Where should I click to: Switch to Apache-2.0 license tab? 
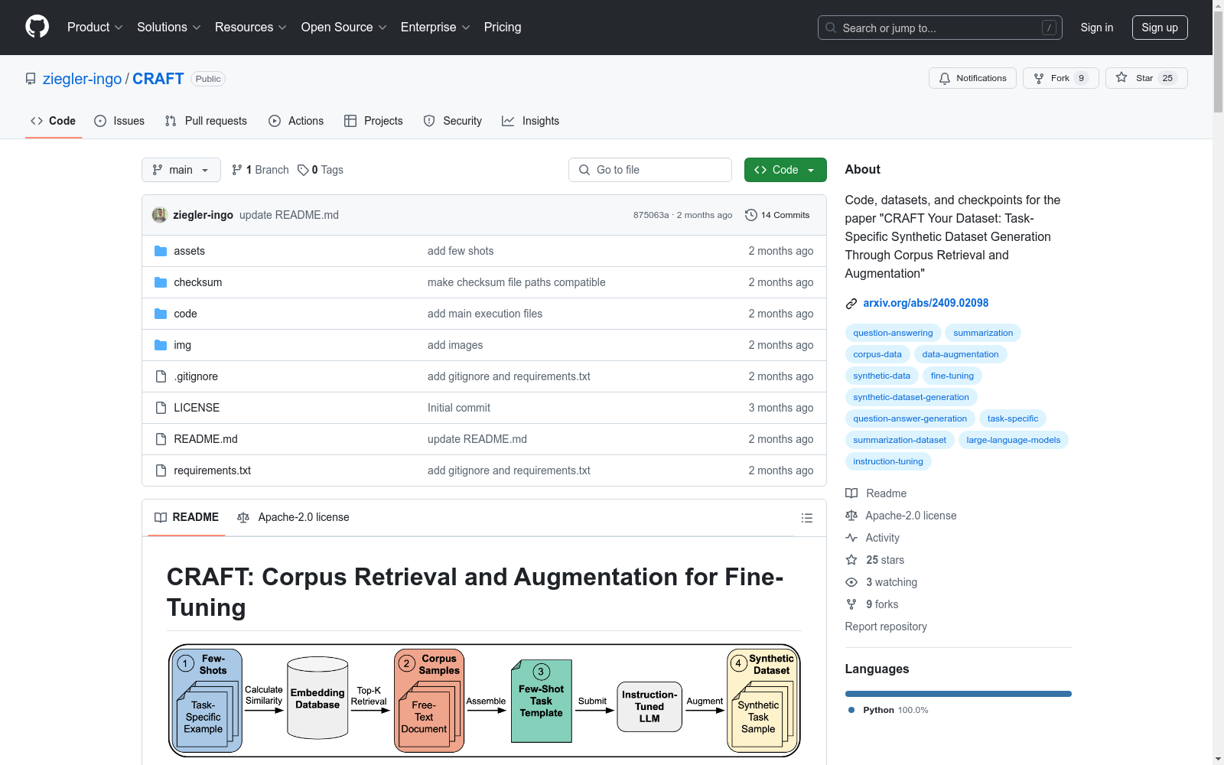point(294,518)
